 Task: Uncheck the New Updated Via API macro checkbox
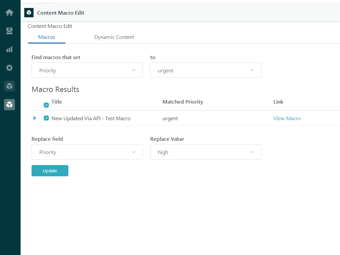(x=46, y=118)
